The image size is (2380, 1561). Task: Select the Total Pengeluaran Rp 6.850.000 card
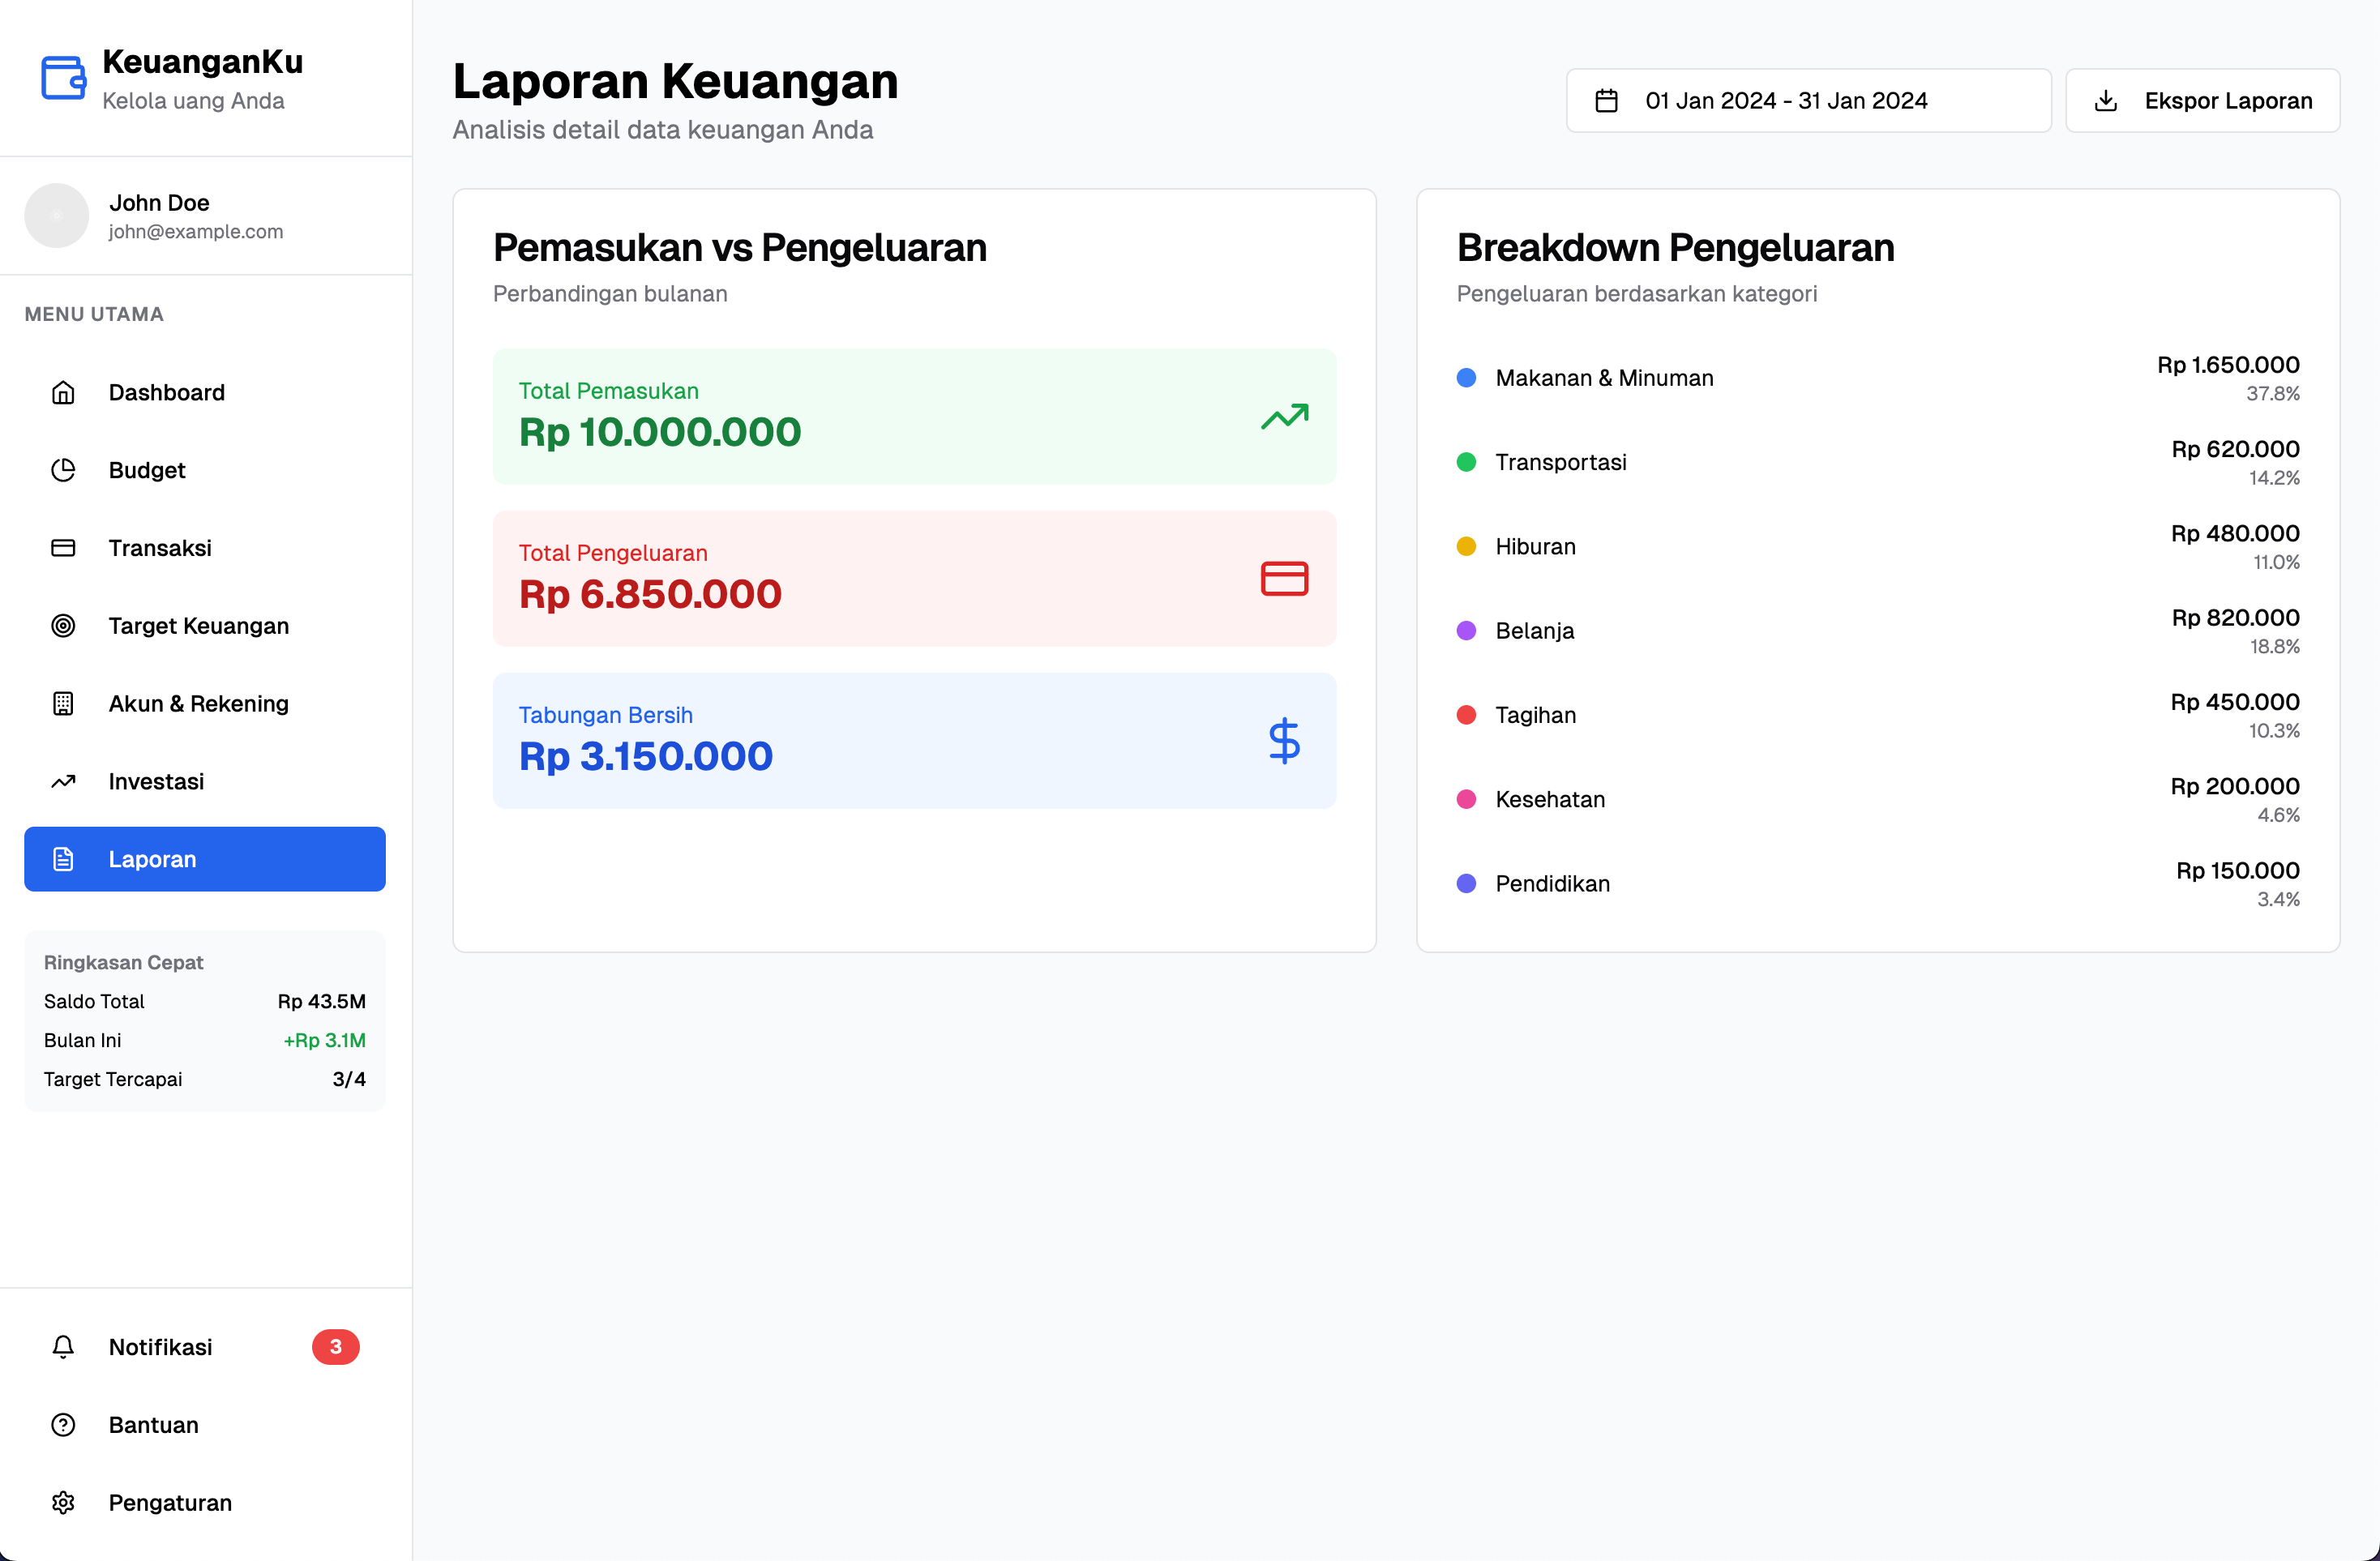click(x=914, y=579)
